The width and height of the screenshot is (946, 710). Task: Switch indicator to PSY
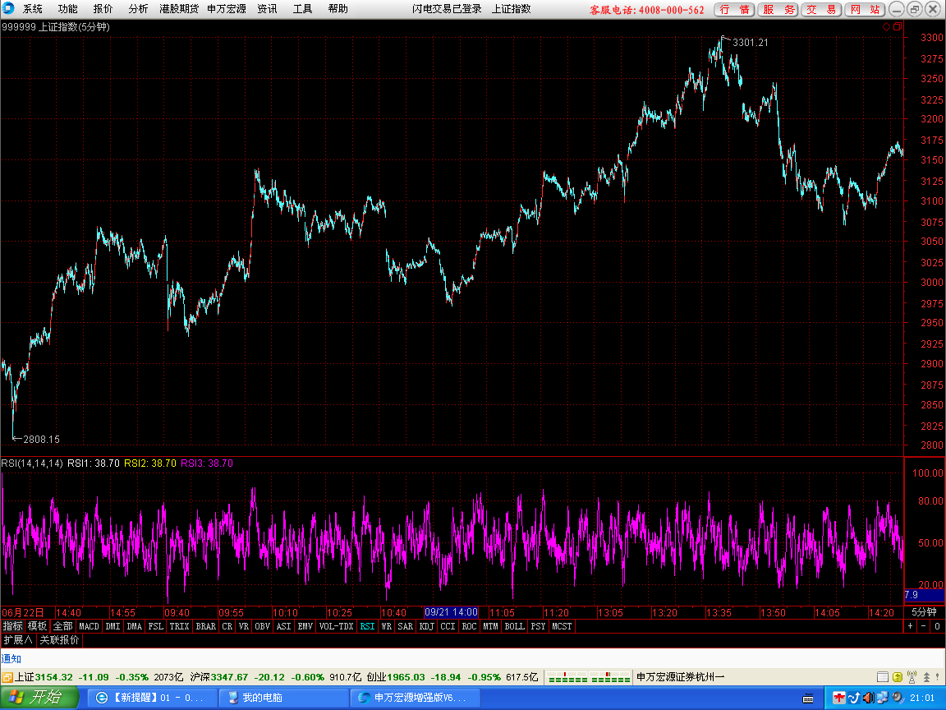click(538, 626)
